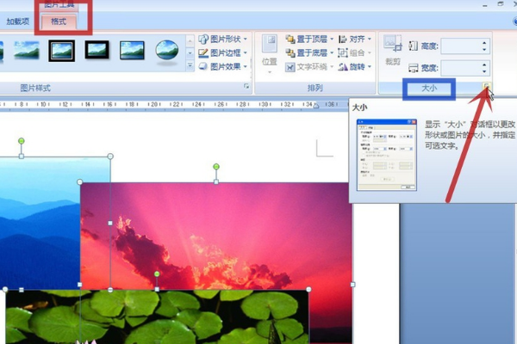Select the green lotus leaves image
This screenshot has width=517, height=344.
point(157,316)
